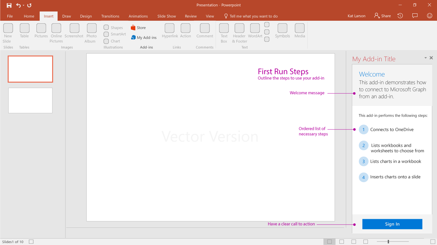Open the File tab
437x245 pixels.
(x=10, y=16)
